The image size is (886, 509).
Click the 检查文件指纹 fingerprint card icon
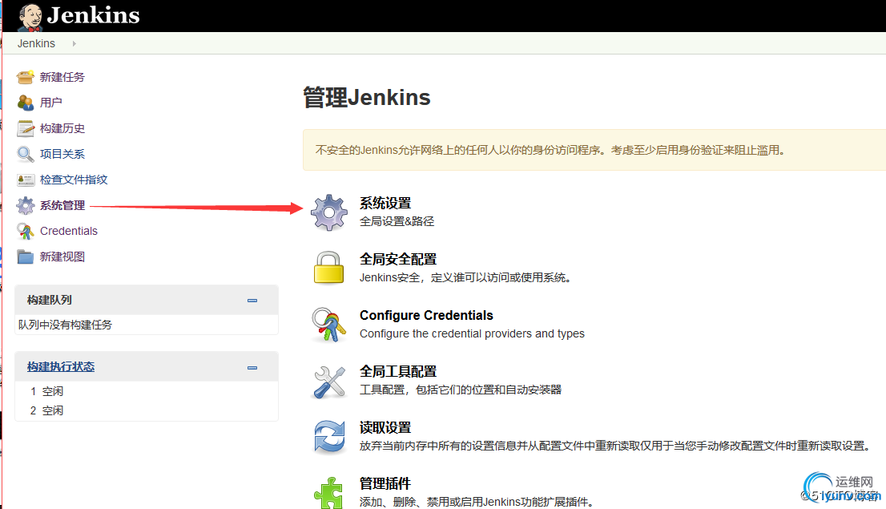click(x=26, y=180)
